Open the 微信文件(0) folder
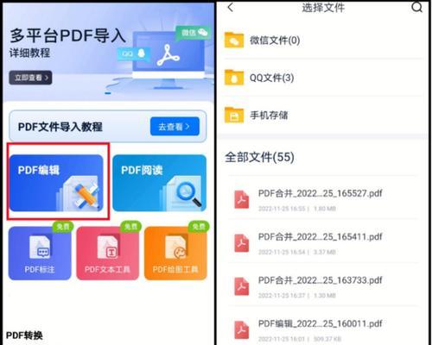Image resolution: width=432 pixels, height=345 pixels. pyautogui.click(x=323, y=41)
